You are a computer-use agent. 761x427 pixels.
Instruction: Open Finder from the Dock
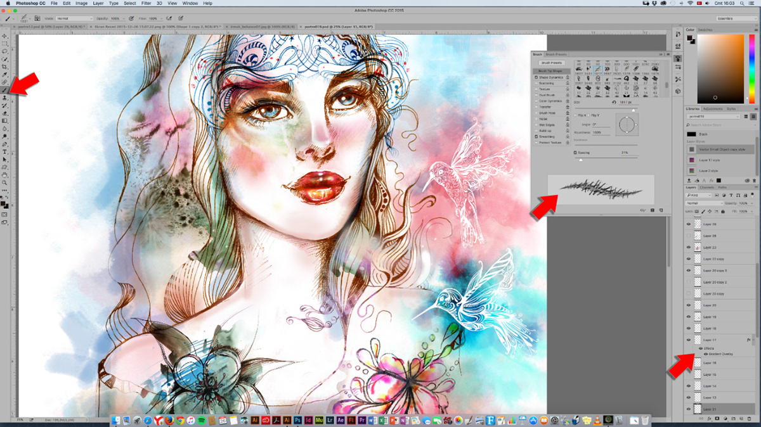[x=117, y=420]
